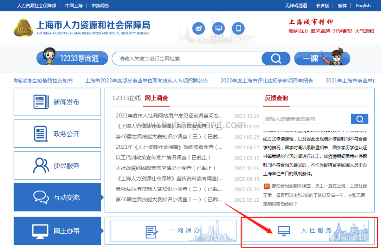
Task: Switch language to English
Action: (363, 5)
